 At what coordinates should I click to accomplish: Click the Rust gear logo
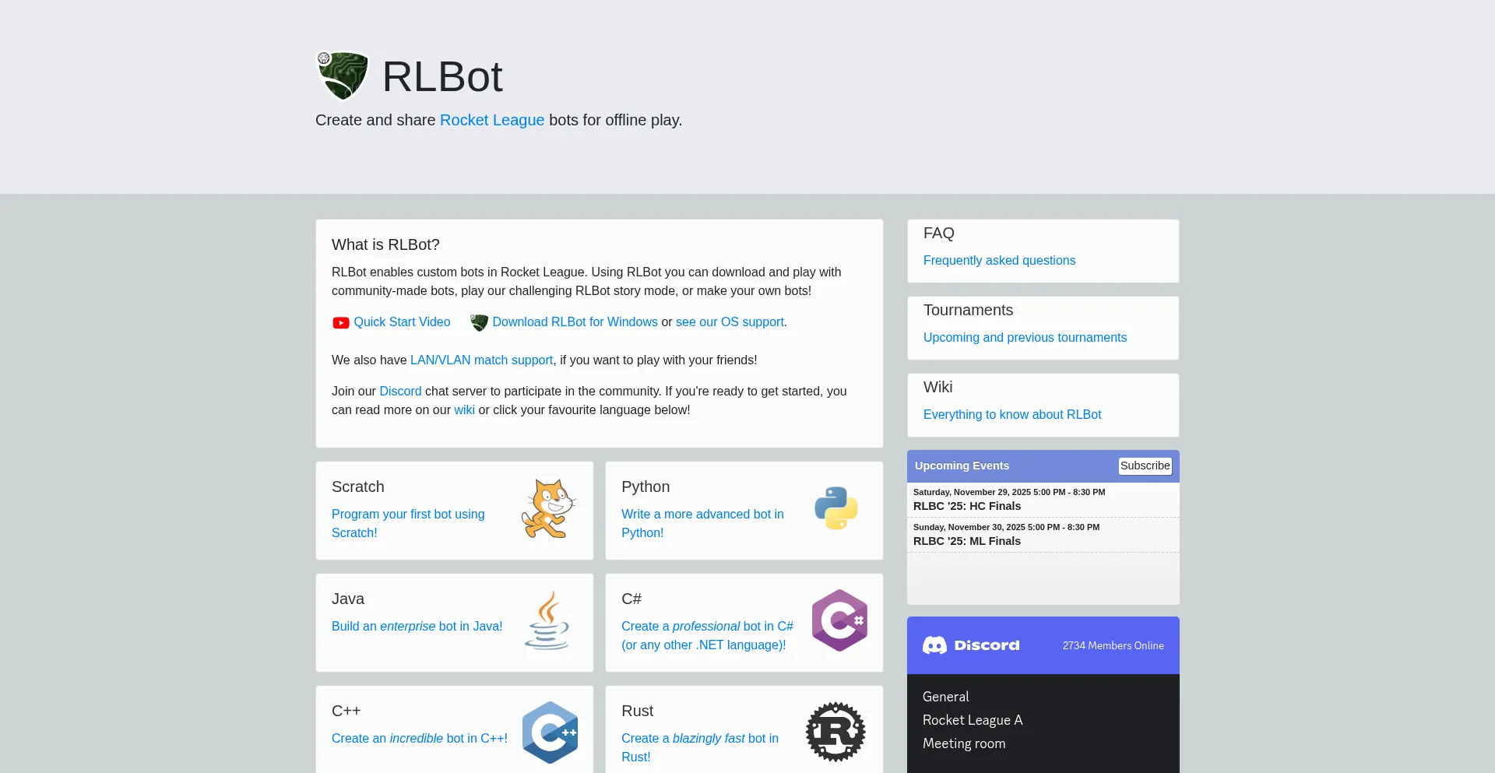[x=835, y=732]
